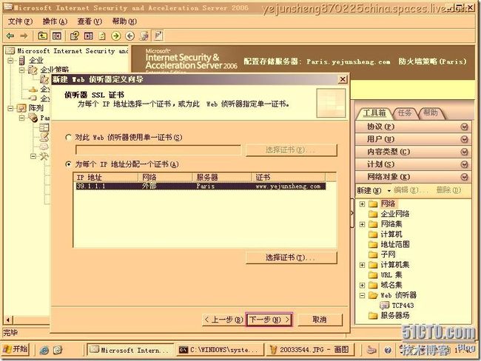The width and height of the screenshot is (481, 361).
Task: Switch to the 帮助 tab in side pane
Action: 430,113
